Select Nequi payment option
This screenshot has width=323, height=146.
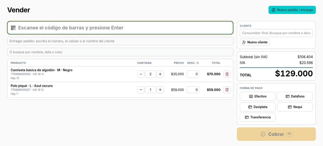tap(295, 107)
